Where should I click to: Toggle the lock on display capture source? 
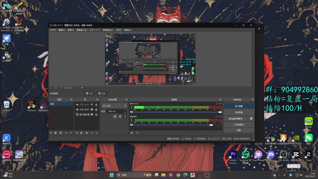[96, 115]
